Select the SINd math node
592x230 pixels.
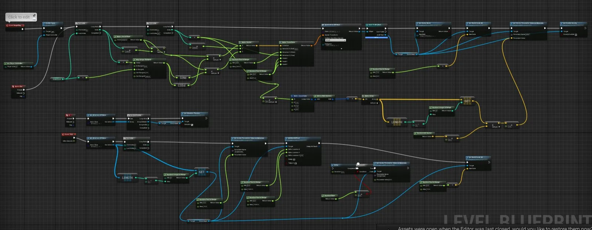[x=183, y=78]
